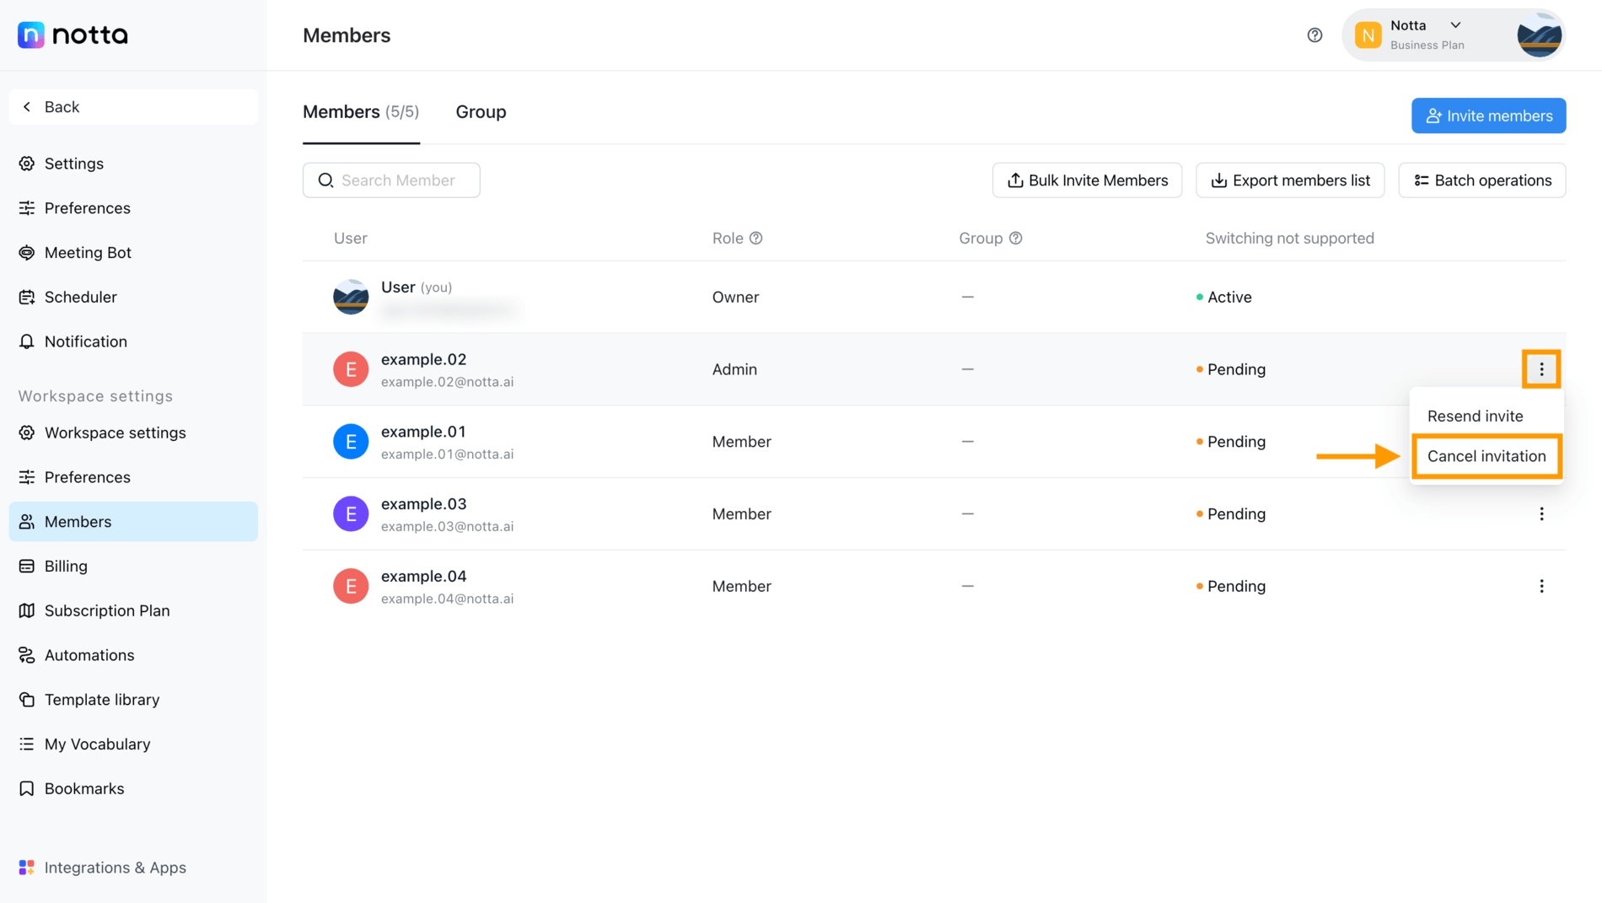Open Integrations & Apps
The width and height of the screenshot is (1602, 903).
tap(133, 868)
